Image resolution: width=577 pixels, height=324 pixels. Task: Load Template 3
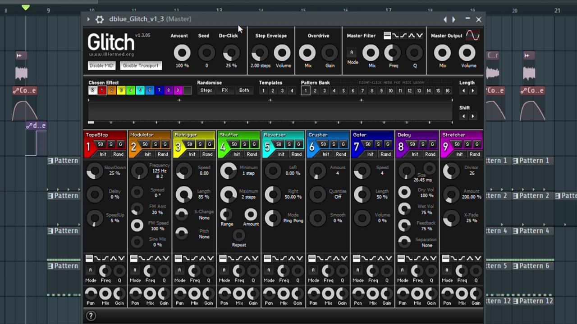(282, 90)
